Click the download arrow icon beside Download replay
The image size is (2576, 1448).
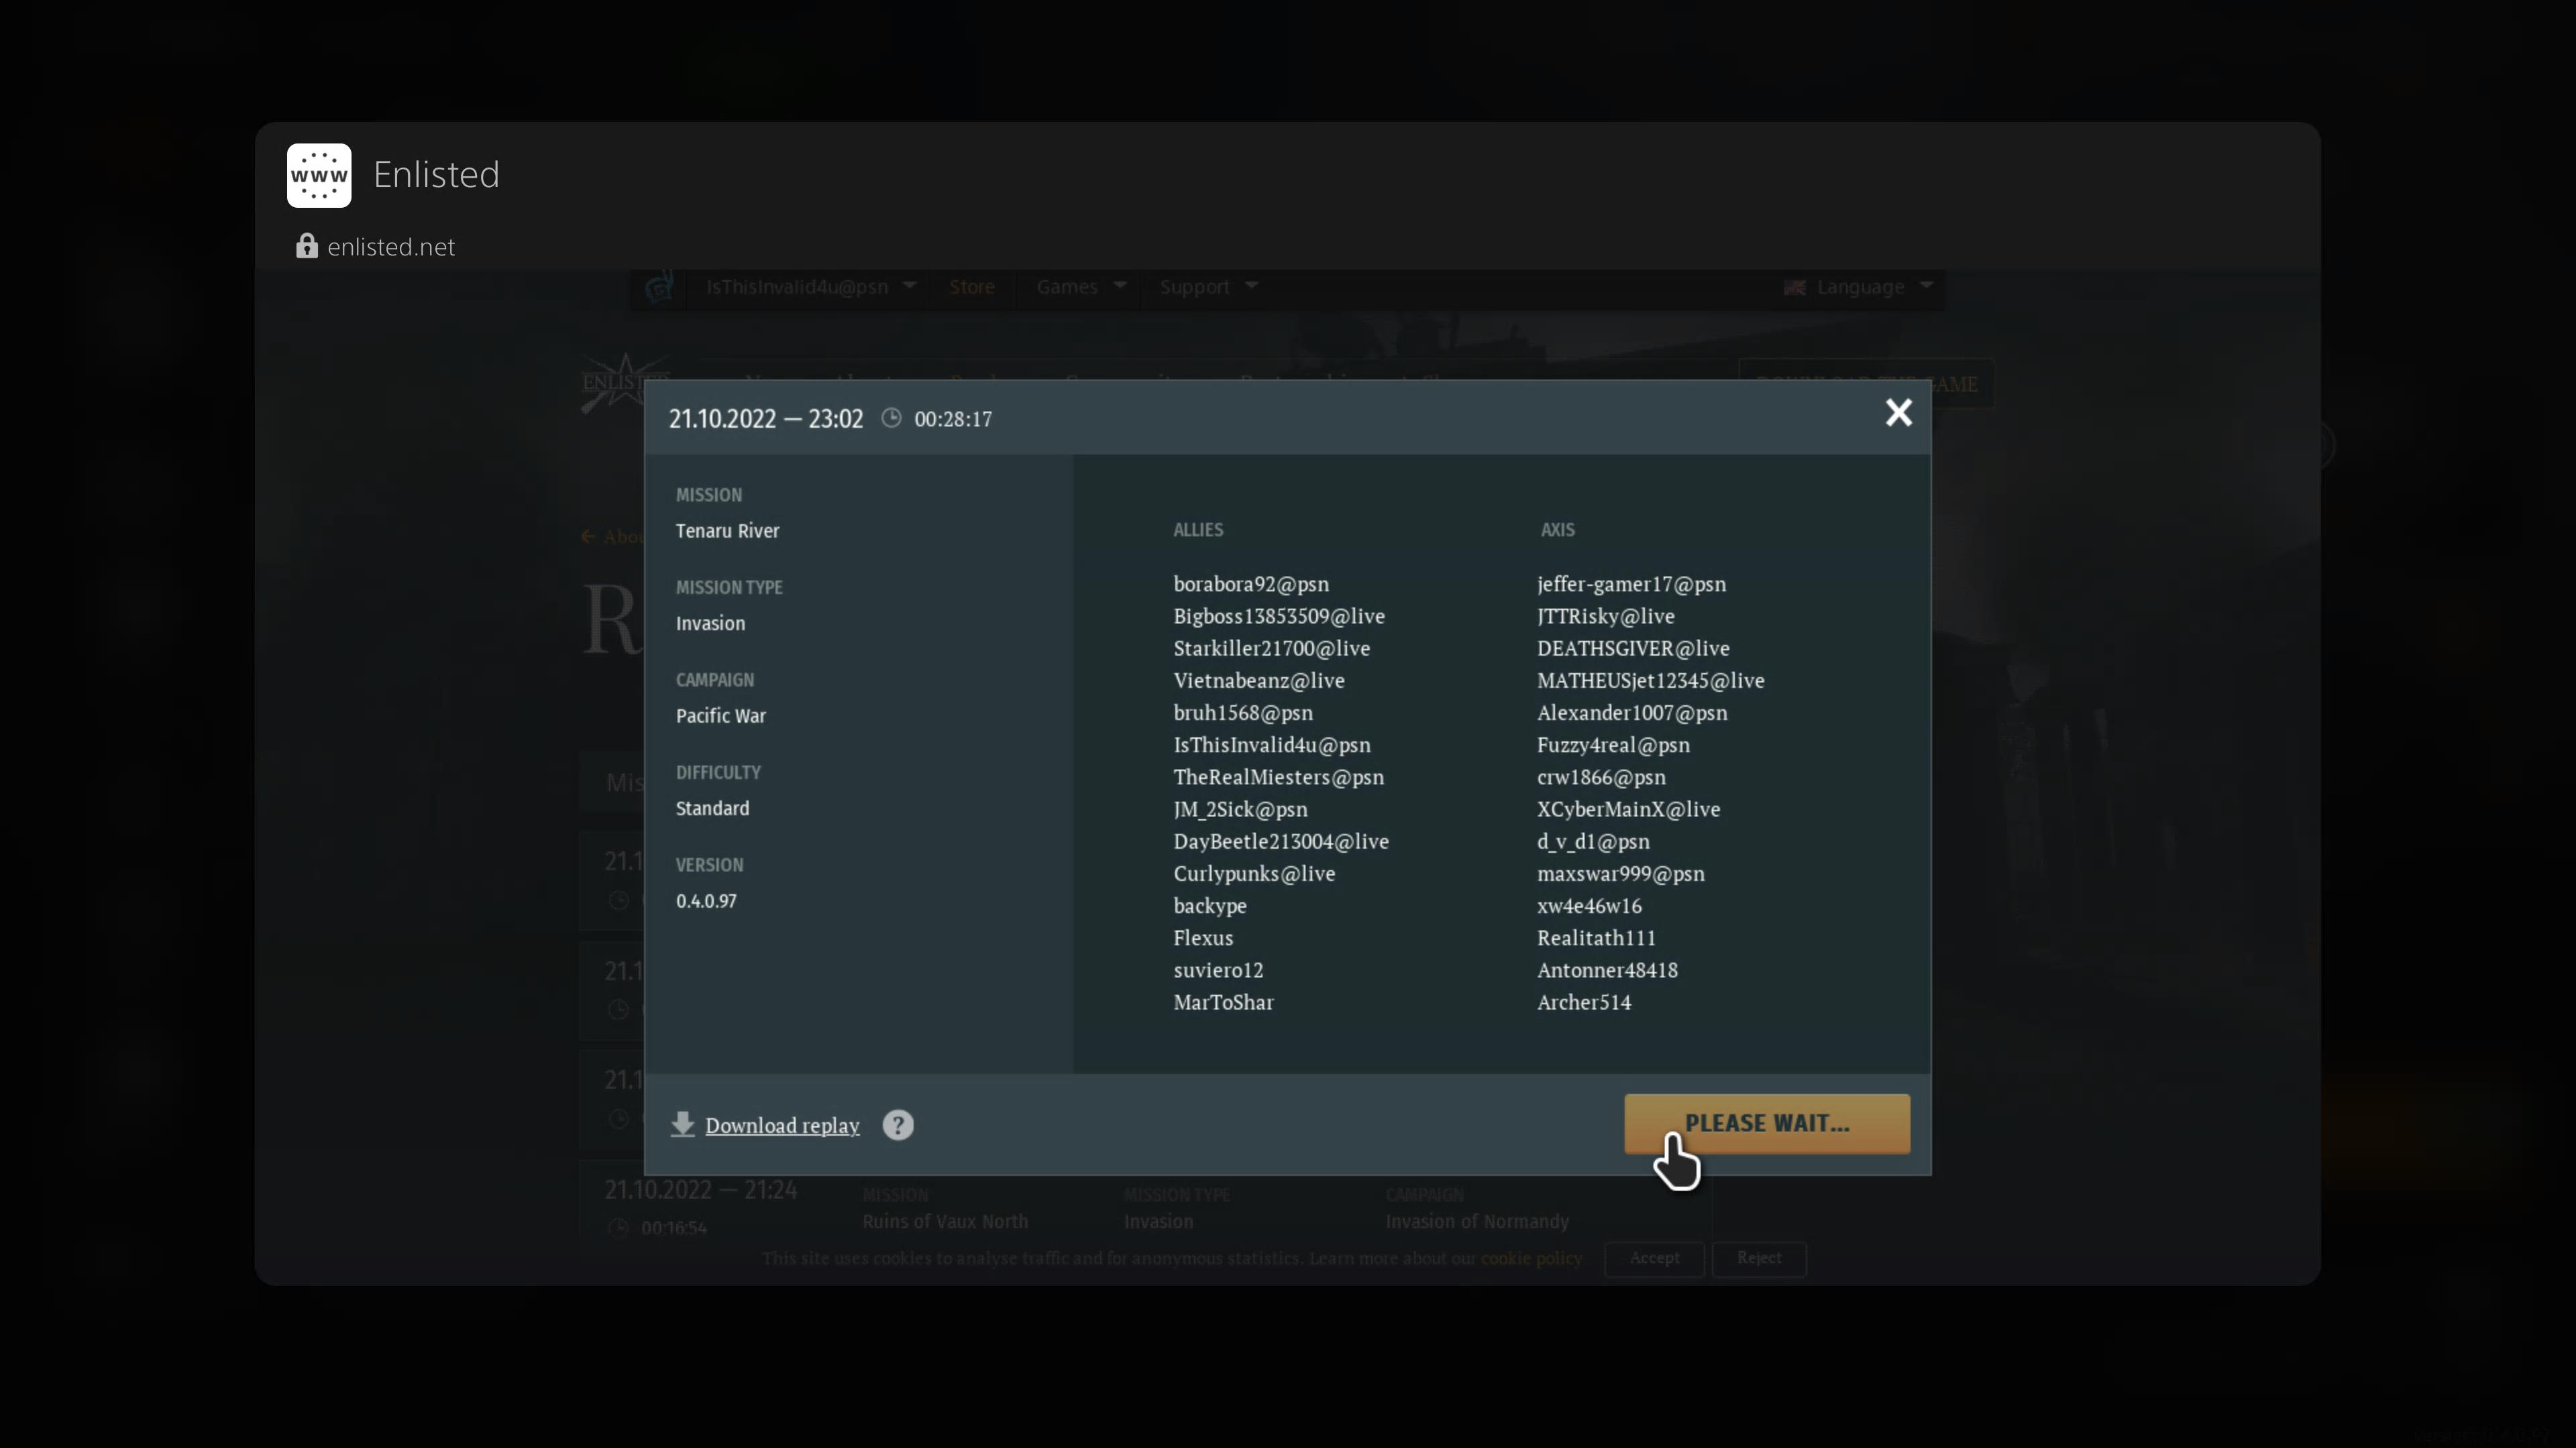[x=683, y=1124]
